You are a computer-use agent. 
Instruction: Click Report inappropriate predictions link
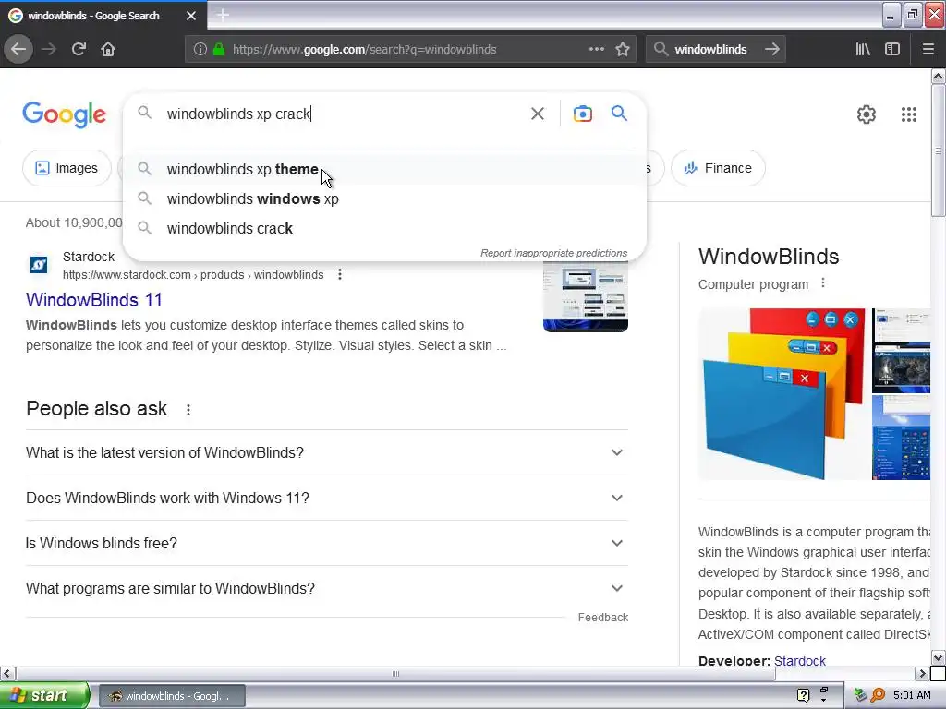click(554, 253)
